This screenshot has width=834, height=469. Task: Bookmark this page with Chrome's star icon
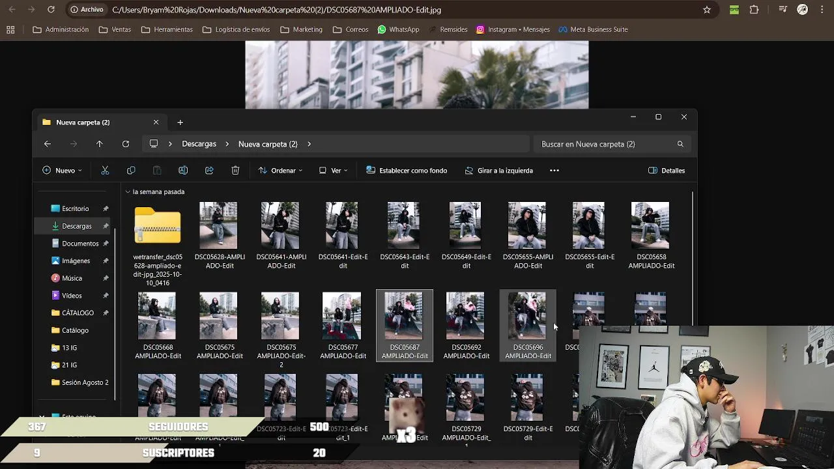click(x=707, y=10)
